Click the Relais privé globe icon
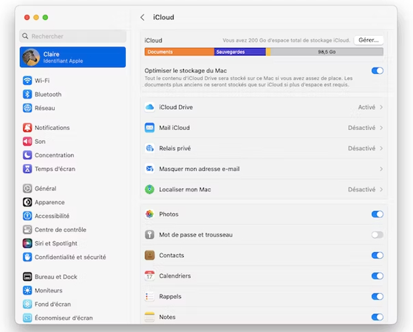This screenshot has height=332, width=413. 149,148
